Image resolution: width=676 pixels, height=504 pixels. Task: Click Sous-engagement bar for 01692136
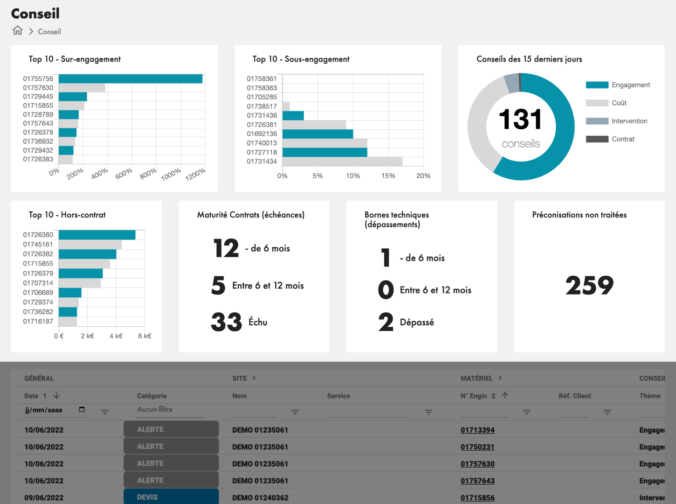[317, 134]
